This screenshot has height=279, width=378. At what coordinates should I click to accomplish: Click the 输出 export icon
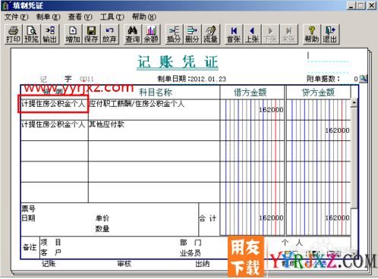coord(50,34)
